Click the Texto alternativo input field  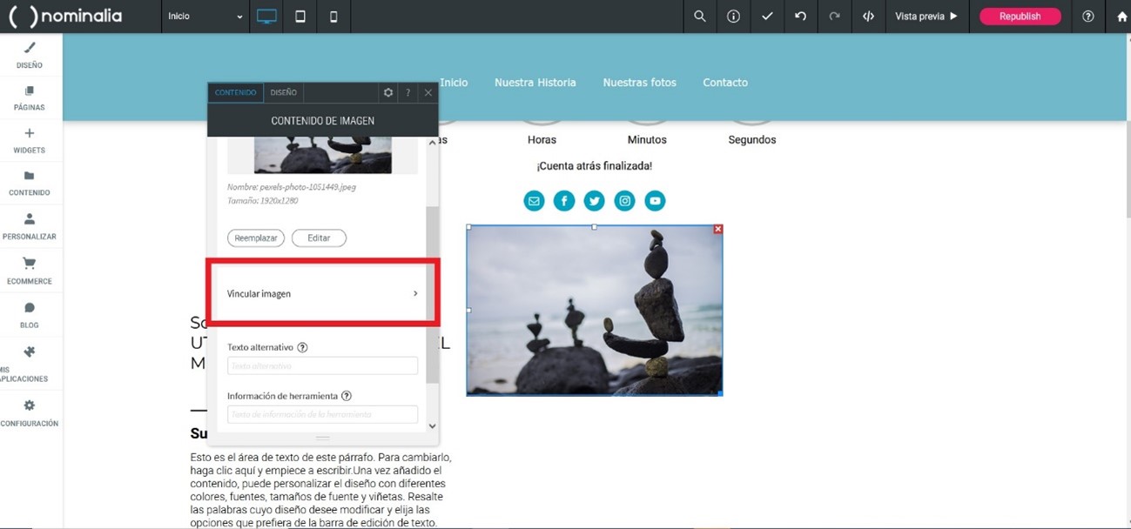(322, 366)
